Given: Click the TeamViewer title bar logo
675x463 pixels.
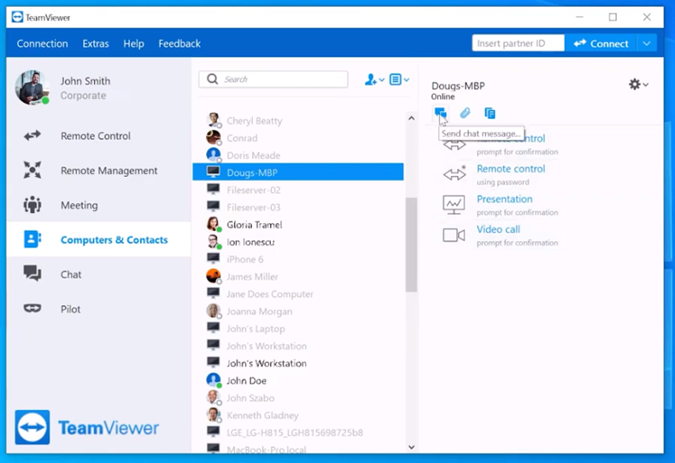Looking at the screenshot, I should pos(17,17).
